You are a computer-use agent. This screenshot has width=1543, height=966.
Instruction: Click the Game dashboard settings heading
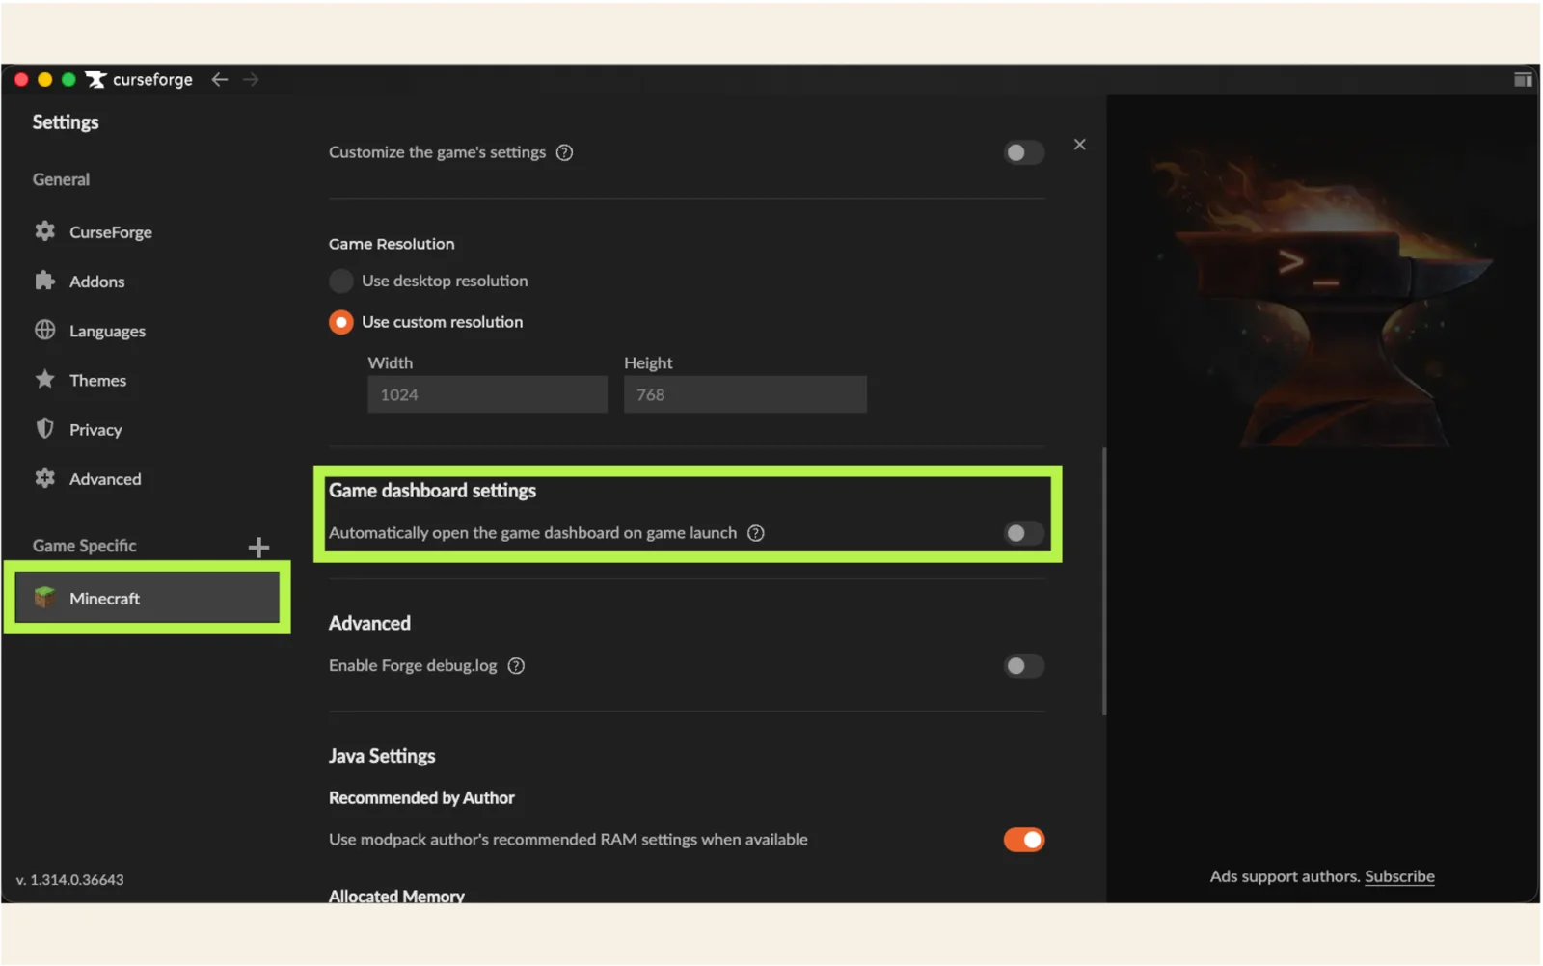pyautogui.click(x=432, y=491)
